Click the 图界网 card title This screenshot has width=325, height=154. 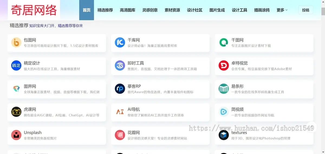coord(30,86)
